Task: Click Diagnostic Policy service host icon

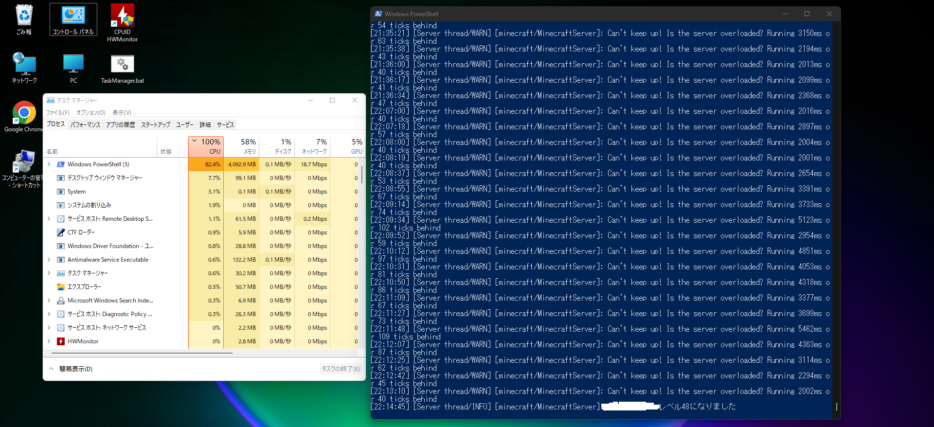Action: point(61,314)
